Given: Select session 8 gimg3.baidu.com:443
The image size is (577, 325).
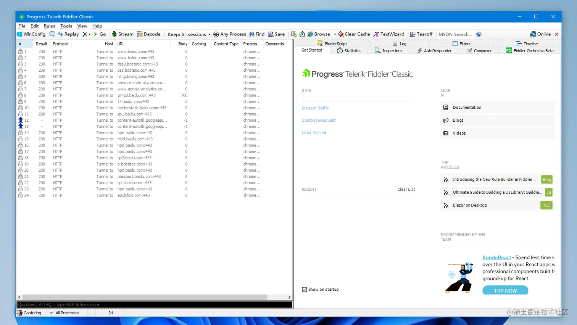Looking at the screenshot, I should (x=154, y=95).
